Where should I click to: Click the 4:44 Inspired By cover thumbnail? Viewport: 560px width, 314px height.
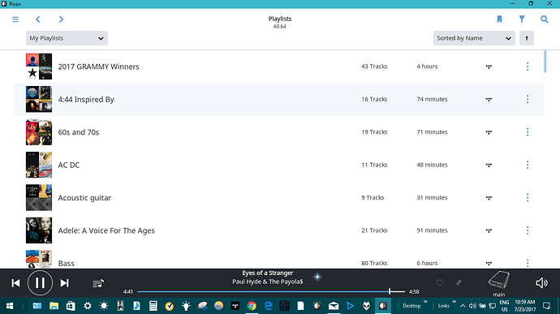click(39, 99)
